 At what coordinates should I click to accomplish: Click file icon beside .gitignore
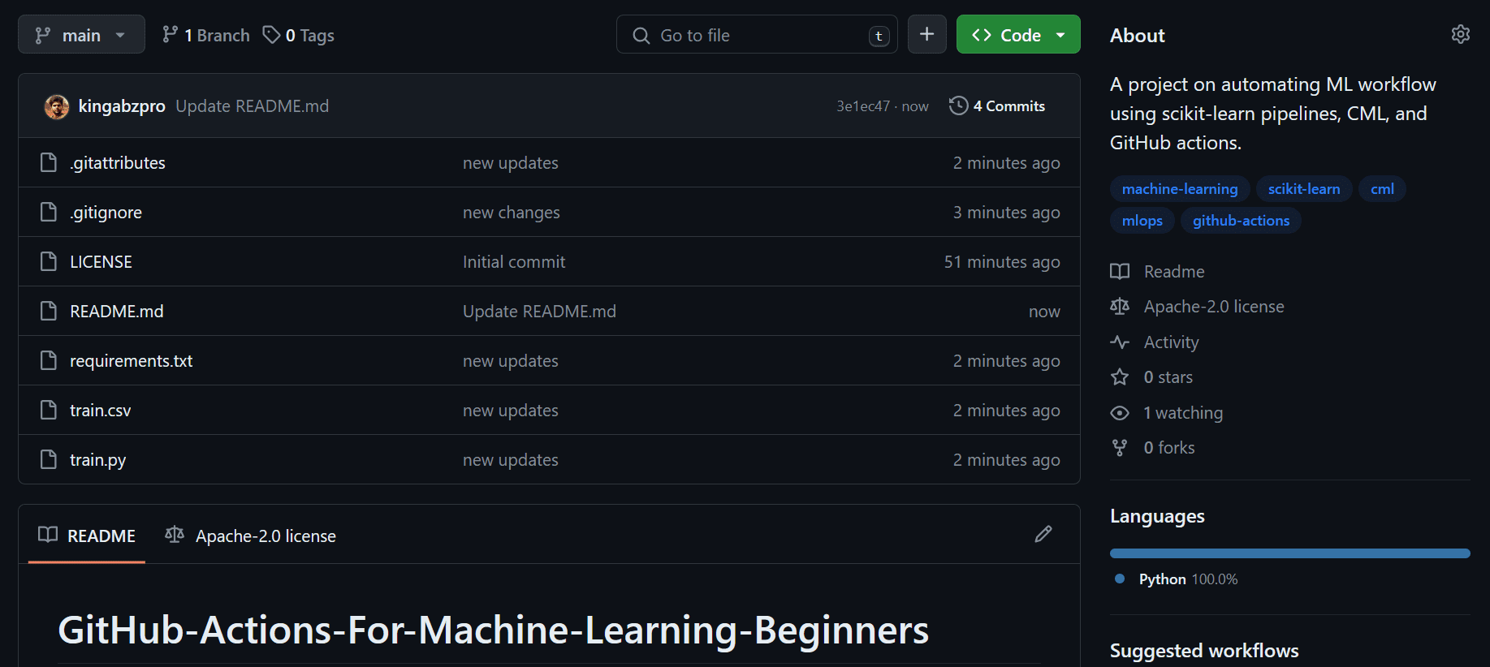pyautogui.click(x=49, y=212)
